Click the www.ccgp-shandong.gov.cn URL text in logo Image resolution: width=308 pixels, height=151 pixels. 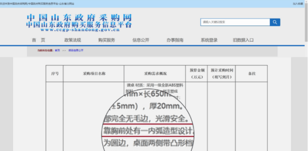tap(80, 30)
